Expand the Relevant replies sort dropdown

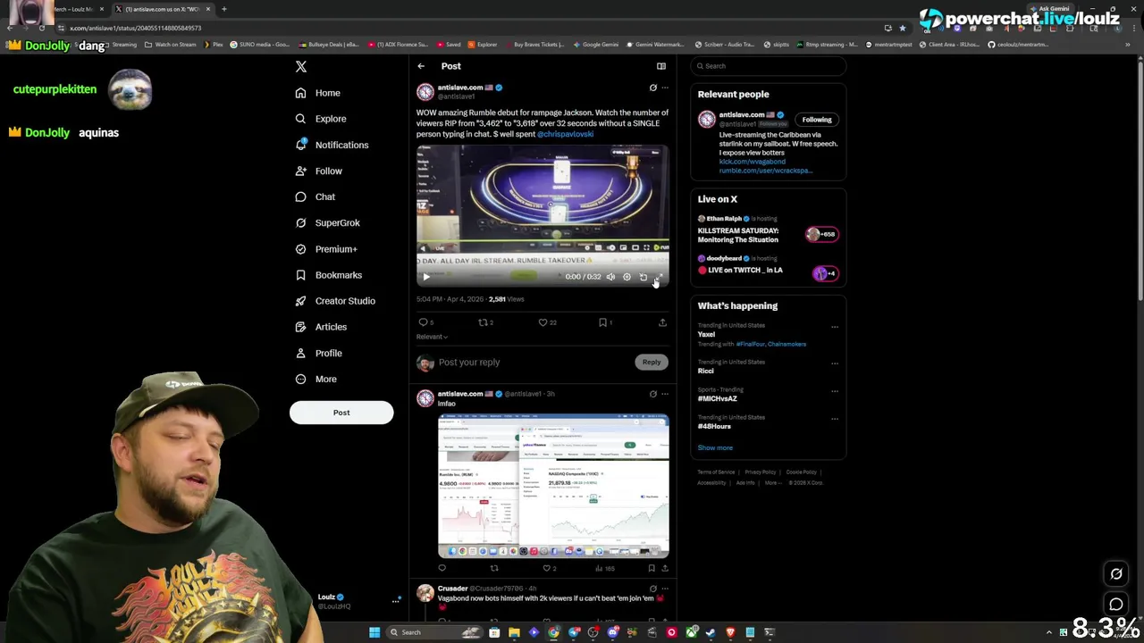click(432, 337)
